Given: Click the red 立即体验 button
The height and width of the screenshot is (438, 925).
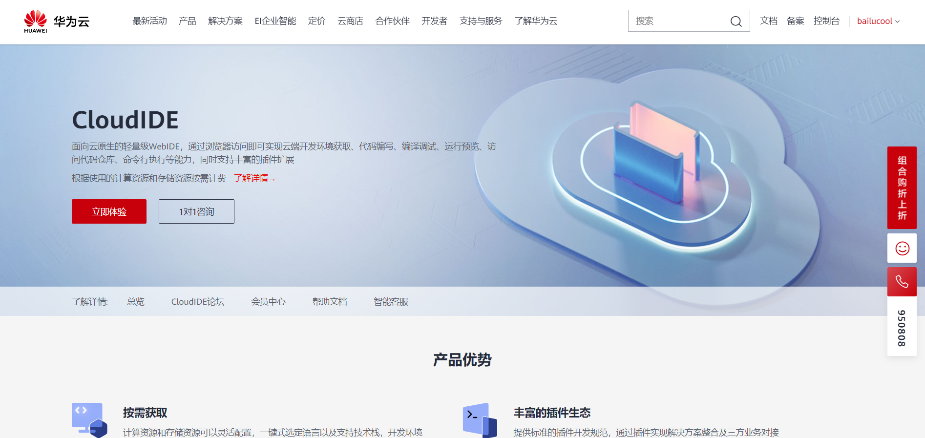Looking at the screenshot, I should (109, 211).
